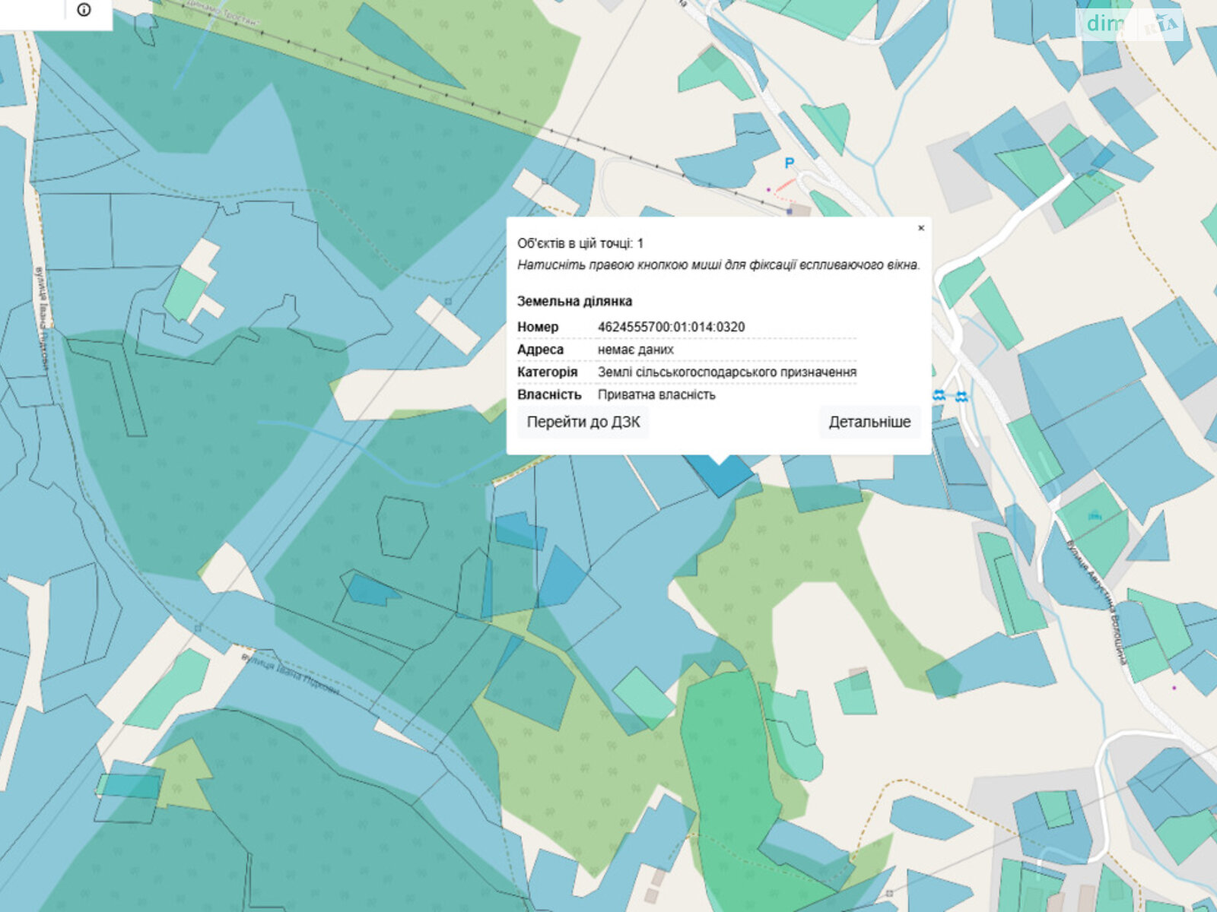Click the blue parking P icon
The width and height of the screenshot is (1217, 912).
pos(789,163)
